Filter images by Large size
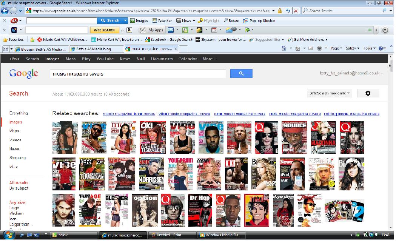Screen dimensions: 396x241 14,208
